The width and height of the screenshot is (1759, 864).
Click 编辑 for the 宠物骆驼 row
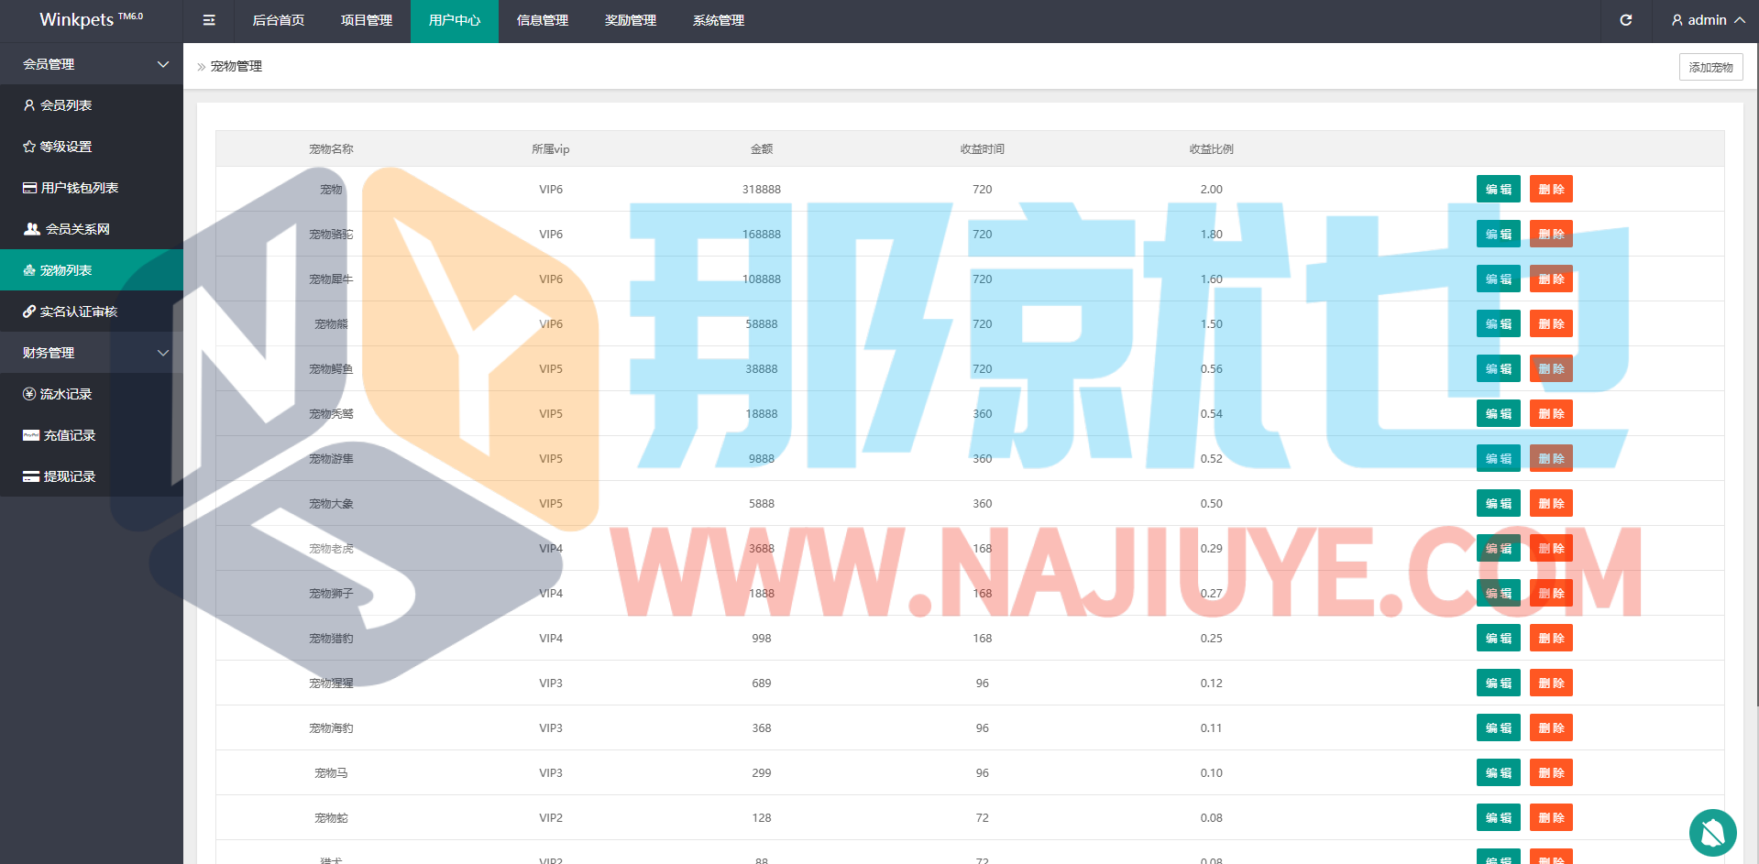click(x=1498, y=235)
